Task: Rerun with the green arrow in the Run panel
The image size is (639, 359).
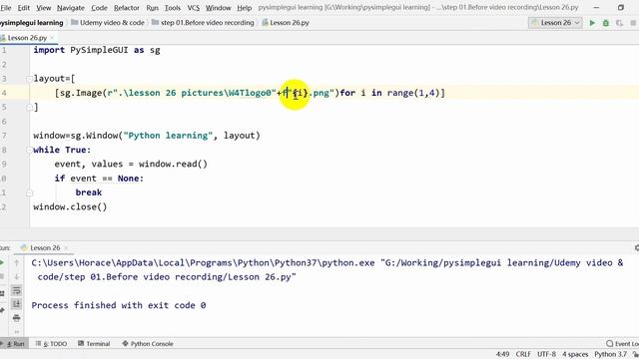Action: 2,263
